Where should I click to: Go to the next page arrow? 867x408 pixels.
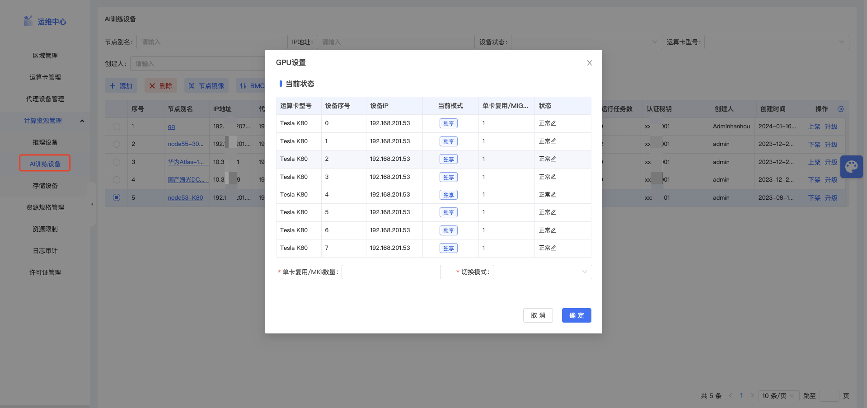(752, 396)
